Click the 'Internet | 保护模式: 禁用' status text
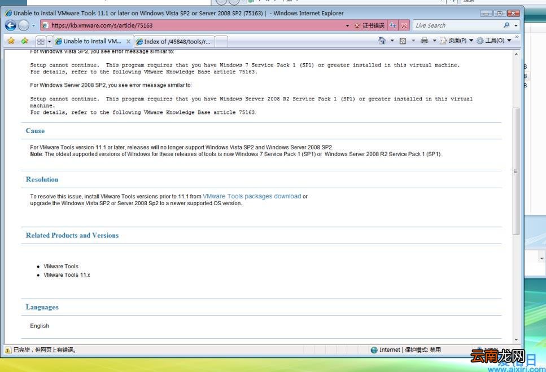The width and height of the screenshot is (546, 372). tap(410, 350)
